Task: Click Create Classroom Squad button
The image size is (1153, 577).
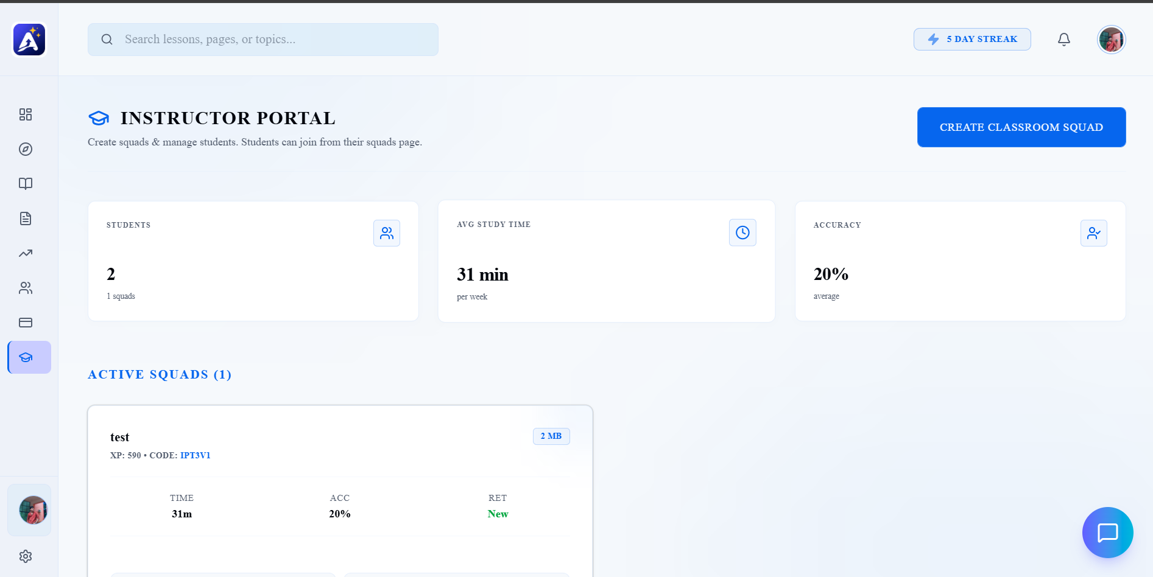Action: click(x=1021, y=127)
